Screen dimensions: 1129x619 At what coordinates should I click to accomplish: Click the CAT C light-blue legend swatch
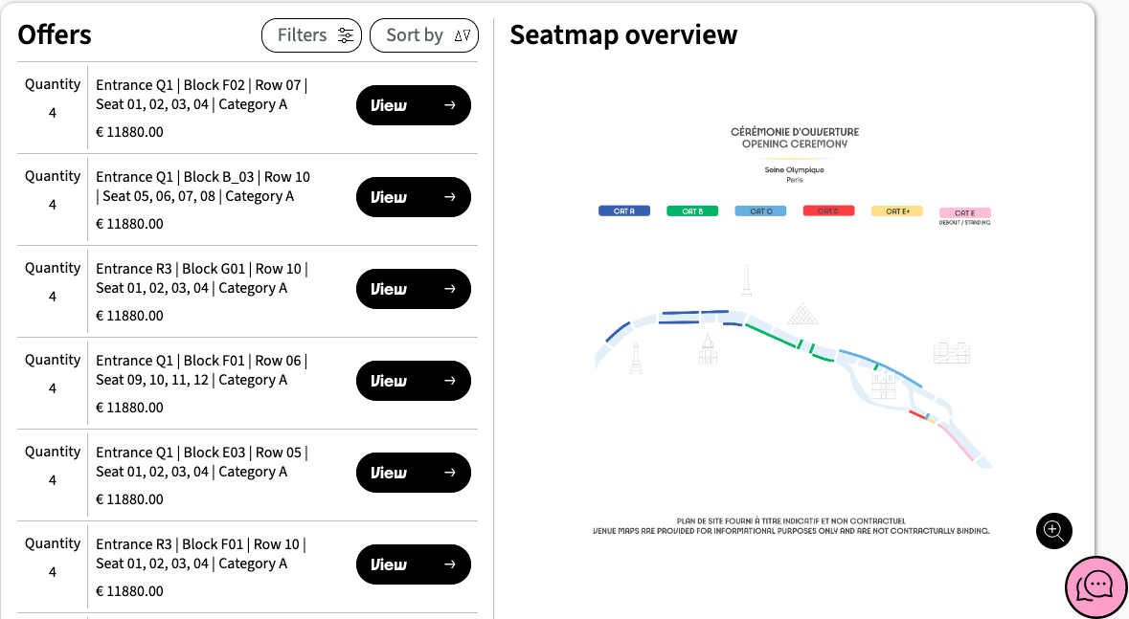coord(760,211)
